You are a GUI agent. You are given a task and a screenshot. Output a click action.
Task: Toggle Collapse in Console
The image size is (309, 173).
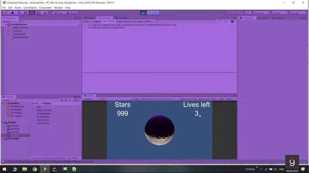(x=96, y=21)
